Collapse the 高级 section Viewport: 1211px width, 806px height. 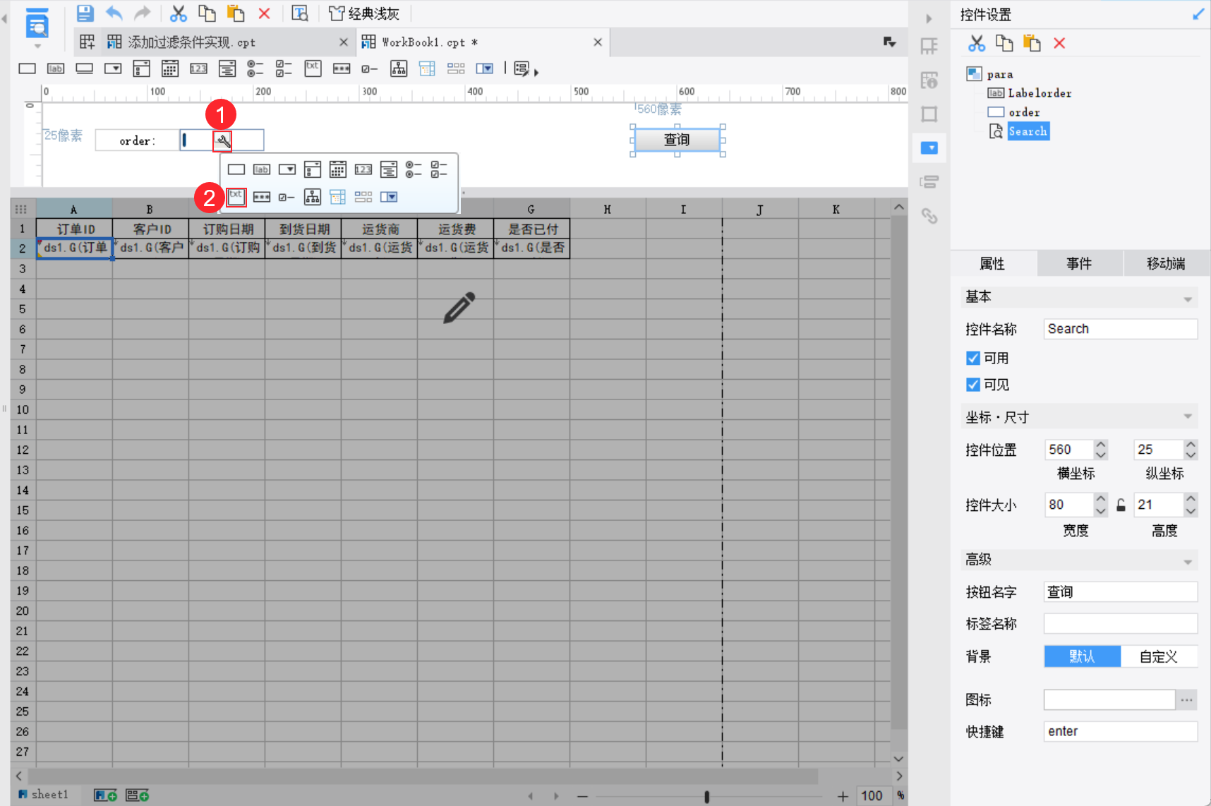pos(1188,562)
